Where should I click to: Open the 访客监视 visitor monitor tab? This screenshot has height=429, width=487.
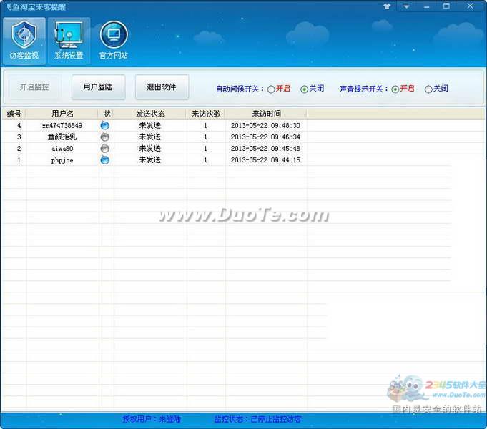click(24, 41)
